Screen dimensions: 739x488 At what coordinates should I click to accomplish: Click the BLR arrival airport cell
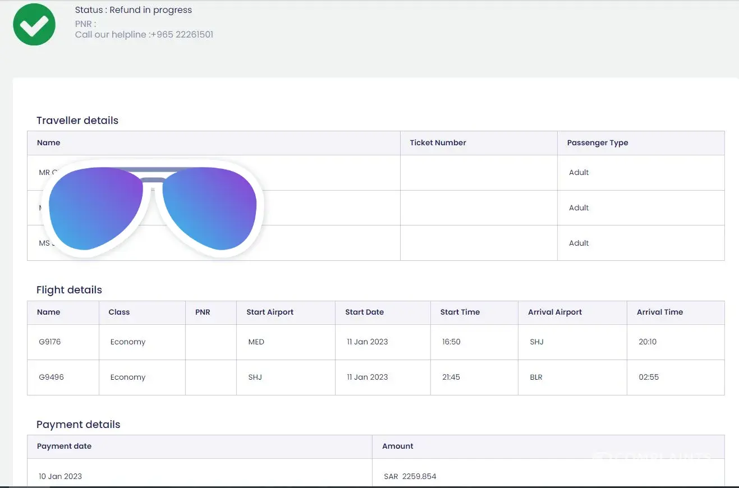point(536,377)
